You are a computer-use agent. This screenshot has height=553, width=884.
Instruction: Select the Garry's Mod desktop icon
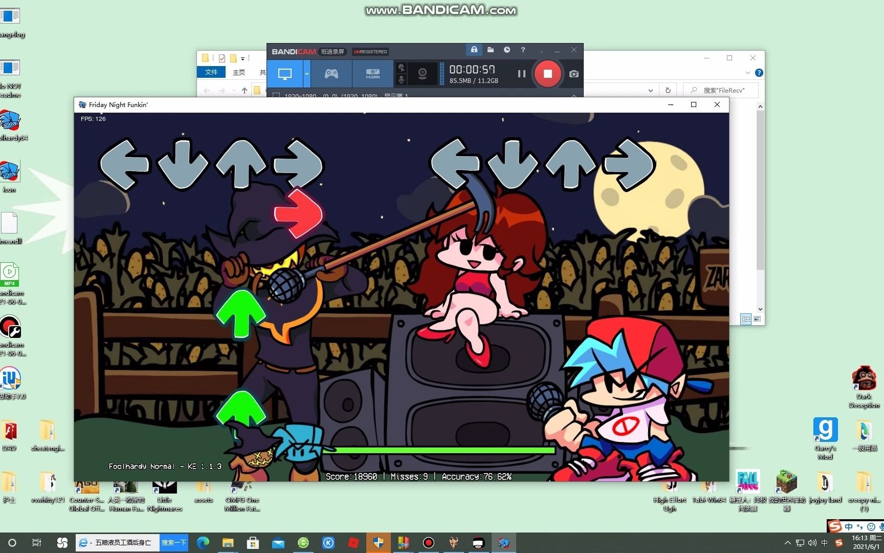point(825,439)
